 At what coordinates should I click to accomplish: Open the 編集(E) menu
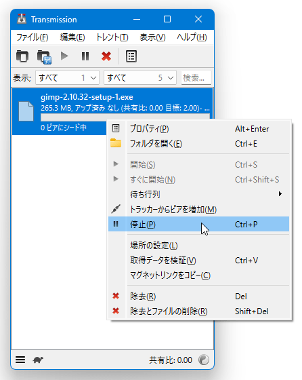[x=72, y=37]
